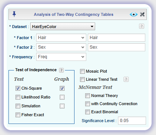
Task: Expand the Factor 1 dropdown
Action: (61, 38)
